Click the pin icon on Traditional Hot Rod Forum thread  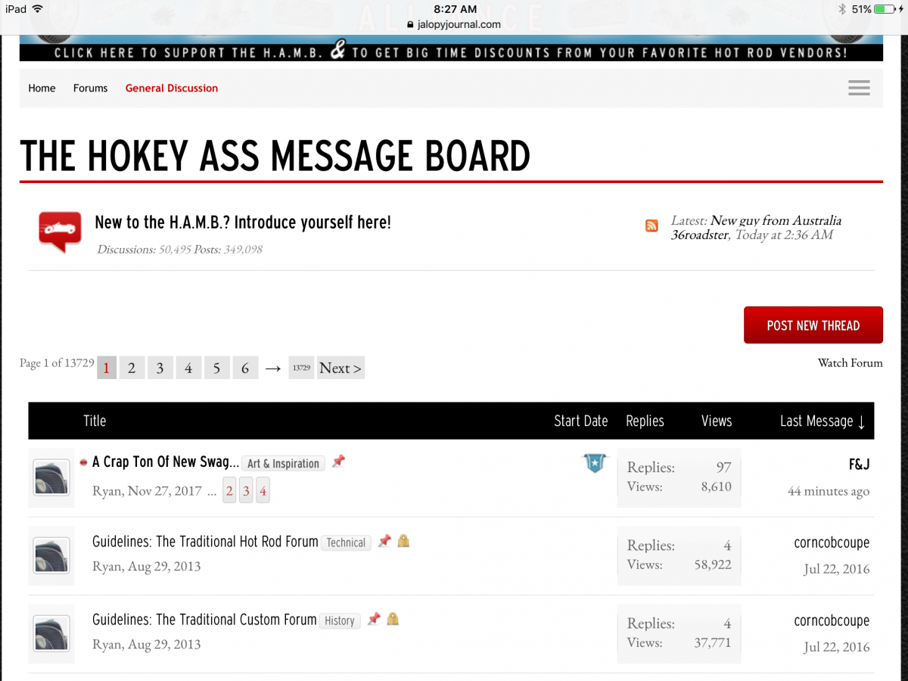pyautogui.click(x=384, y=541)
